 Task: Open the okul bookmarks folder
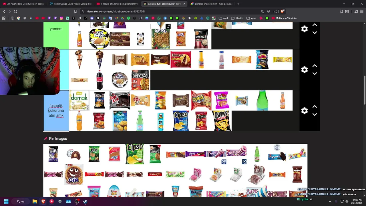coord(223,18)
